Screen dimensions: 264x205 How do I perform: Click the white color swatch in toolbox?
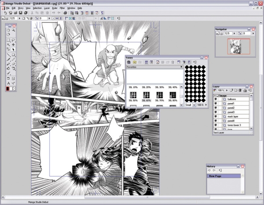click(x=11, y=88)
